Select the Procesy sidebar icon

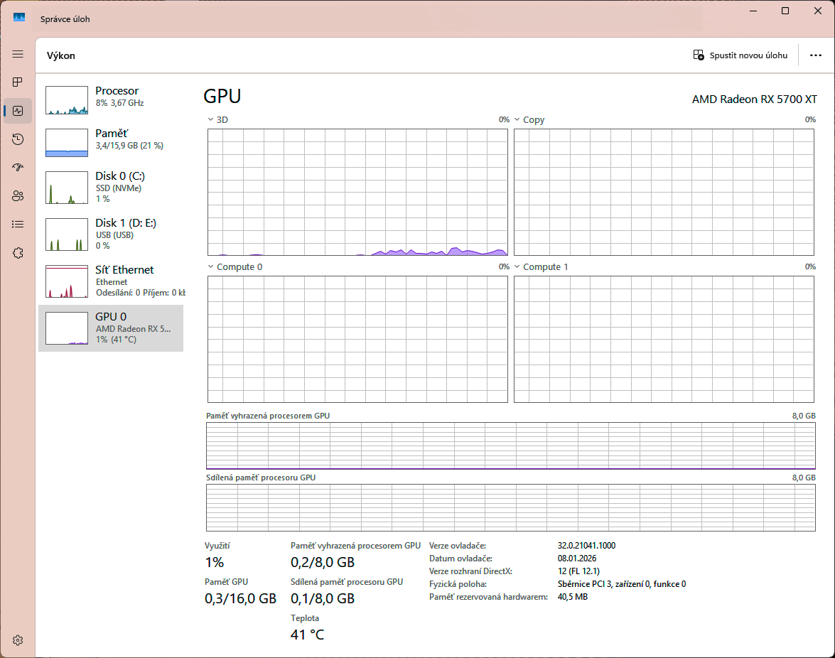point(17,82)
